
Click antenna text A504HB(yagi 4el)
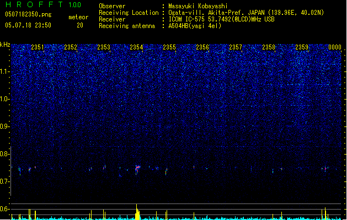pyautogui.click(x=195, y=26)
